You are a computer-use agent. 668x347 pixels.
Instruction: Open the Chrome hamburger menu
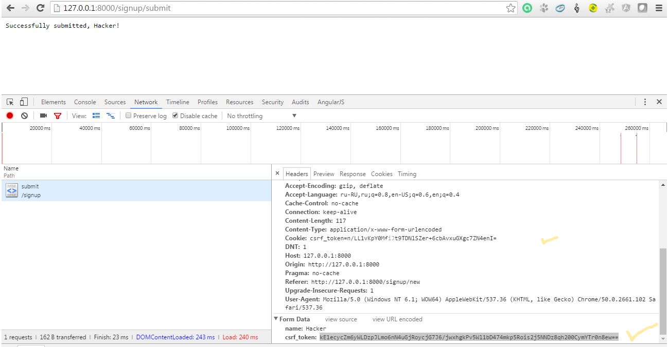[659, 8]
